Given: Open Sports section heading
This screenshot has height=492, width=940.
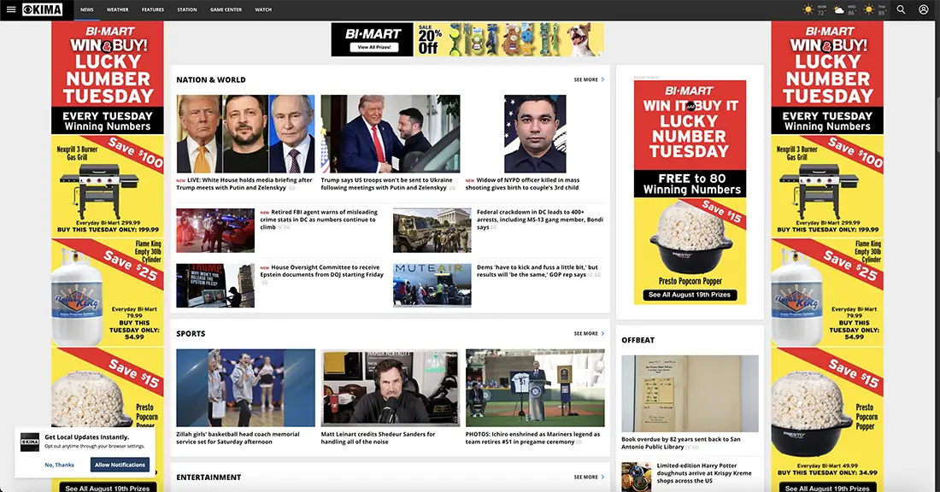Looking at the screenshot, I should [191, 334].
